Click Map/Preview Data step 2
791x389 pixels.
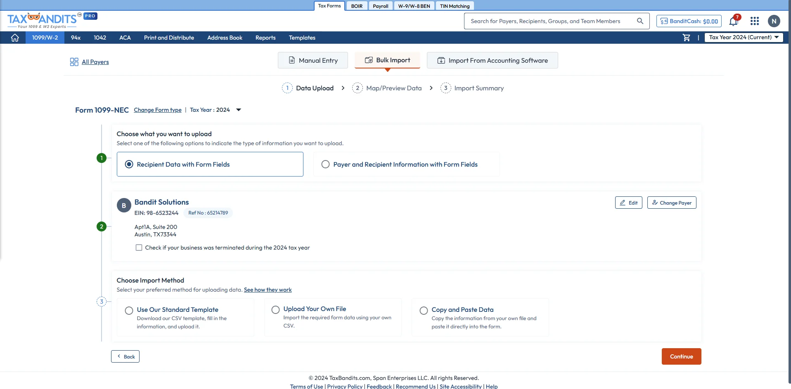pyautogui.click(x=387, y=88)
